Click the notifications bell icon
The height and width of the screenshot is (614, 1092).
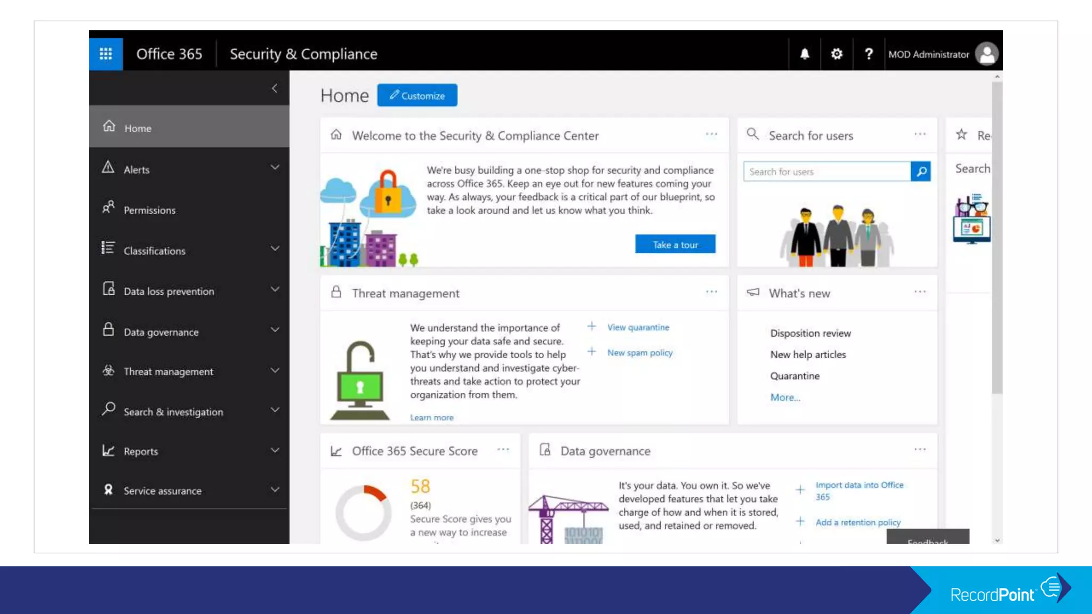click(x=805, y=54)
